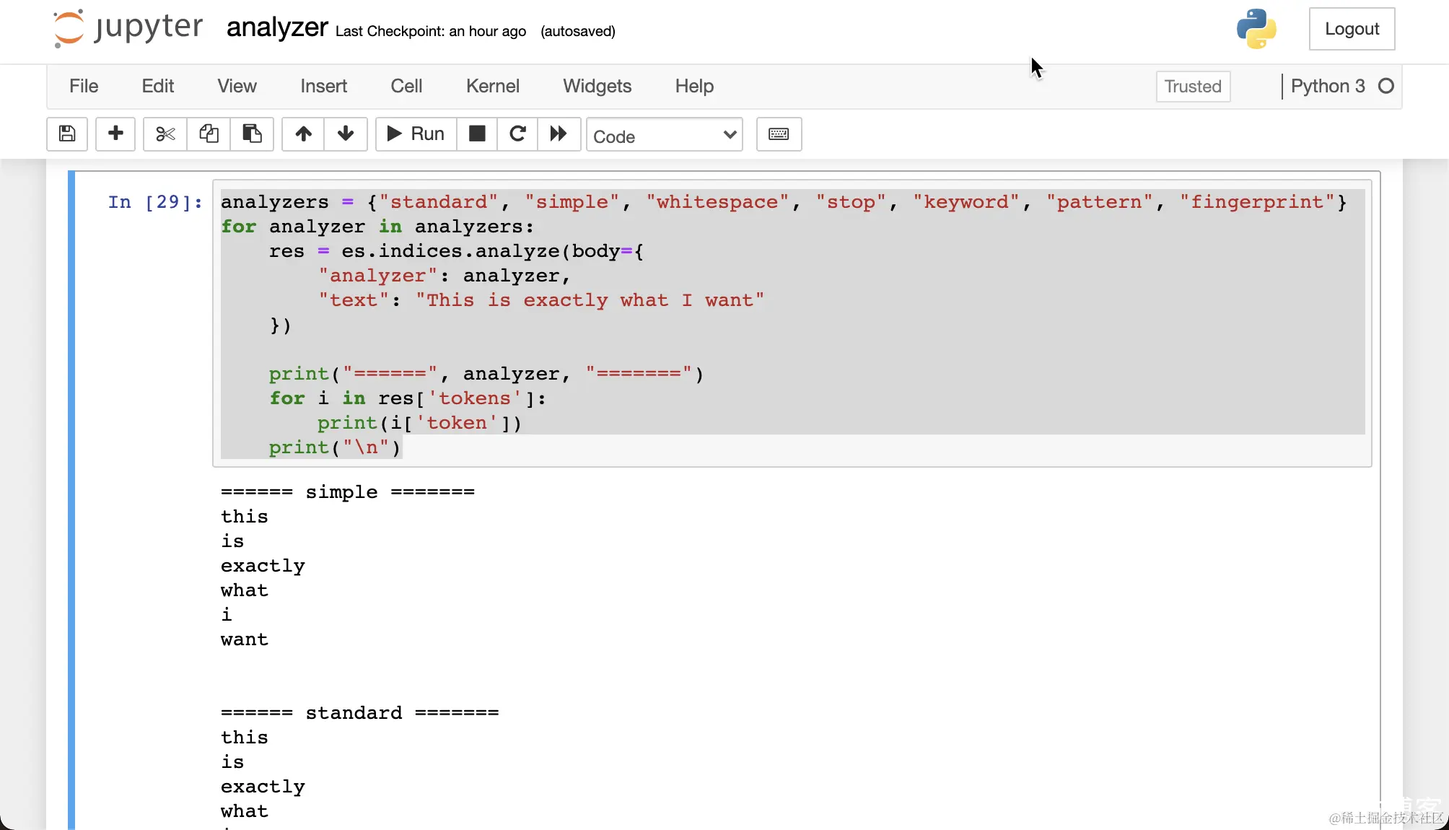Move the selected cell down

pyautogui.click(x=346, y=134)
